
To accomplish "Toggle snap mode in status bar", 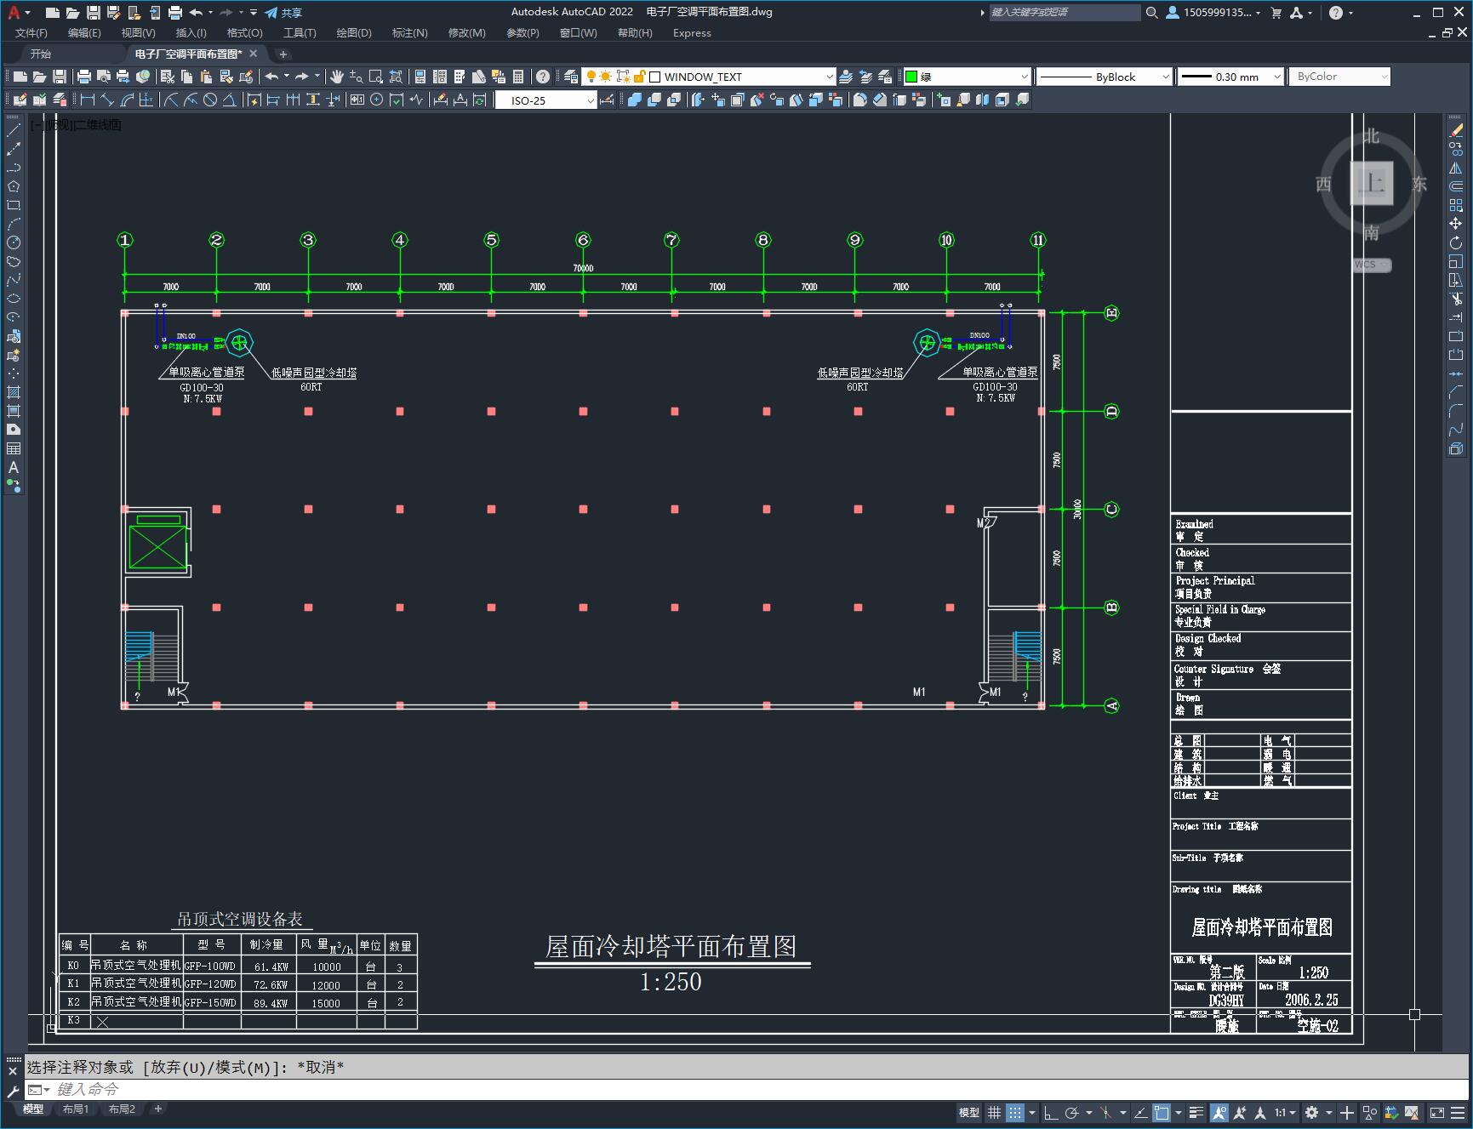I will pyautogui.click(x=1015, y=1112).
